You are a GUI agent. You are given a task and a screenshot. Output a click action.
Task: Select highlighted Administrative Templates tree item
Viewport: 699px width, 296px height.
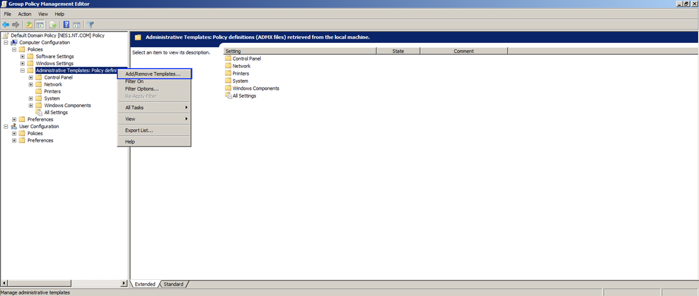click(76, 70)
